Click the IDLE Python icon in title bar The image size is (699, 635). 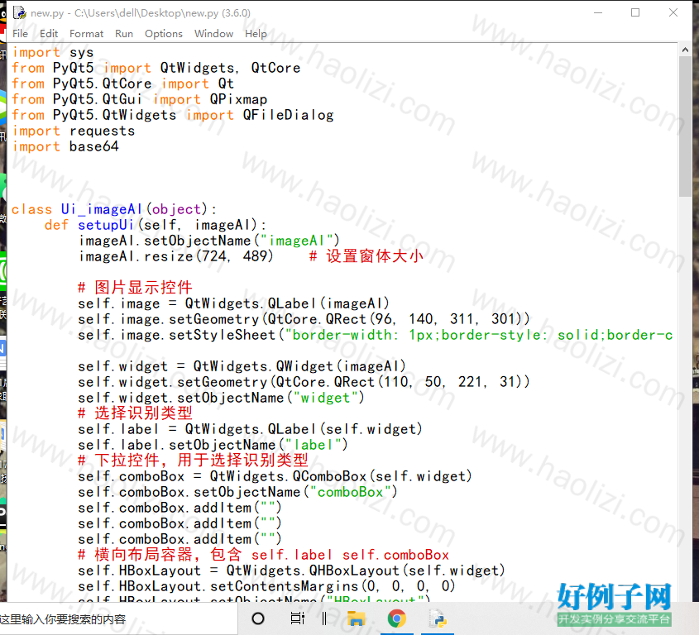click(x=19, y=12)
